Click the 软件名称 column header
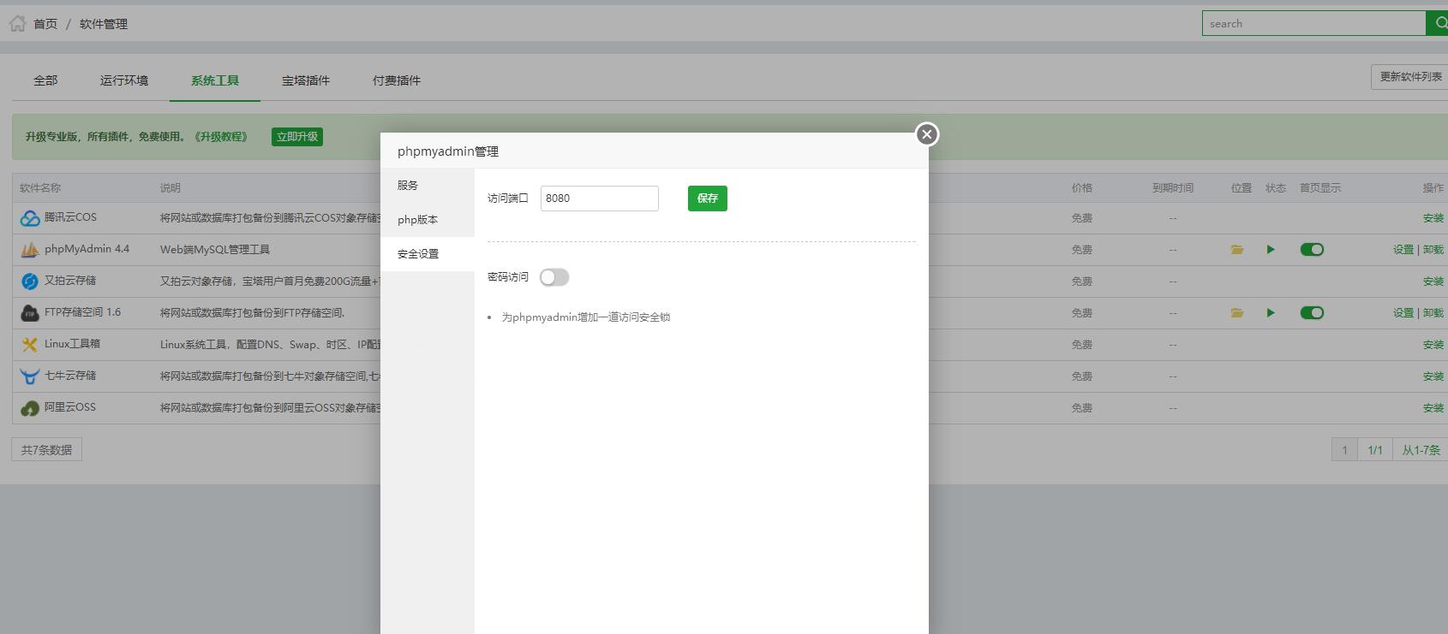The image size is (1448, 634). pyautogui.click(x=40, y=188)
